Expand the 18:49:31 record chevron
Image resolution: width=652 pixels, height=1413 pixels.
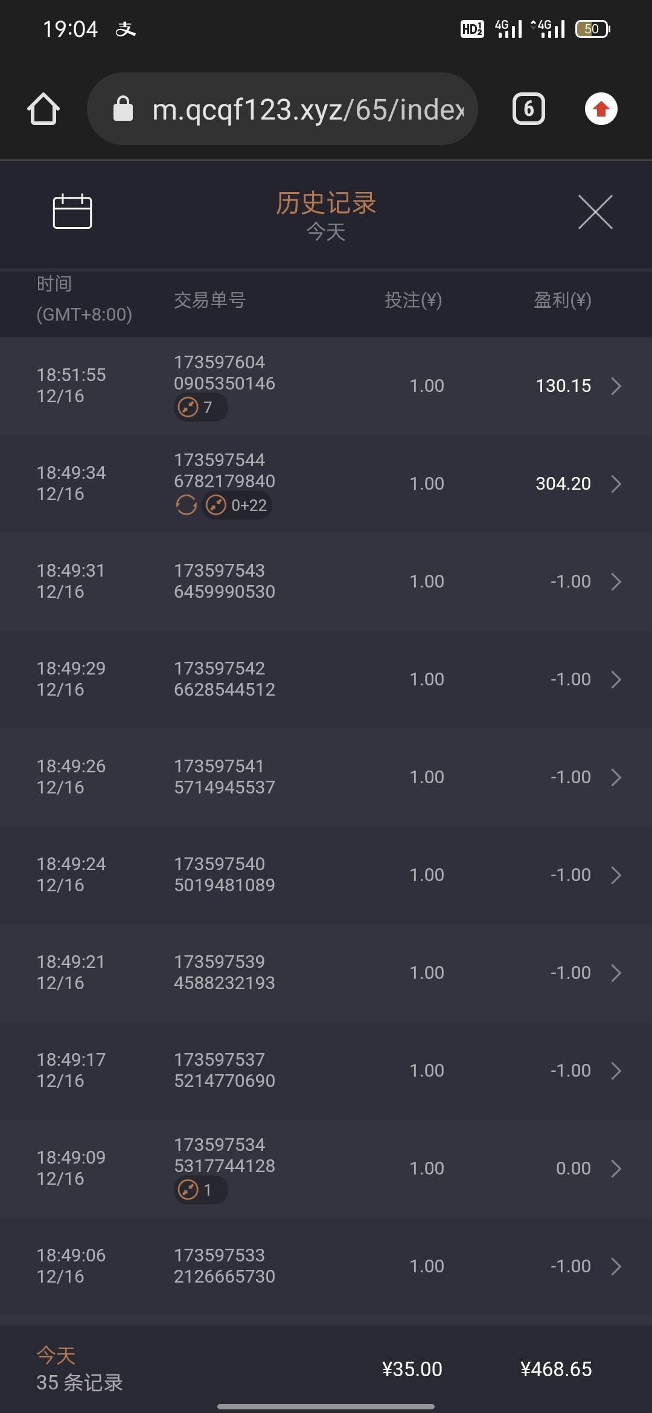616,582
